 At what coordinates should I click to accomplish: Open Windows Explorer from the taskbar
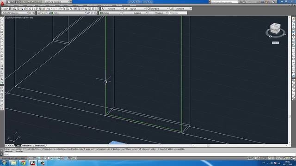pyautogui.click(x=13, y=163)
